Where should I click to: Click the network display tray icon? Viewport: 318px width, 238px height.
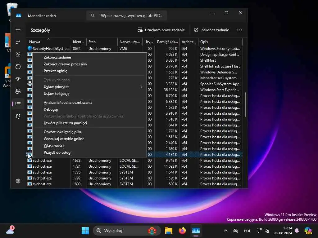pyautogui.click(x=259, y=231)
